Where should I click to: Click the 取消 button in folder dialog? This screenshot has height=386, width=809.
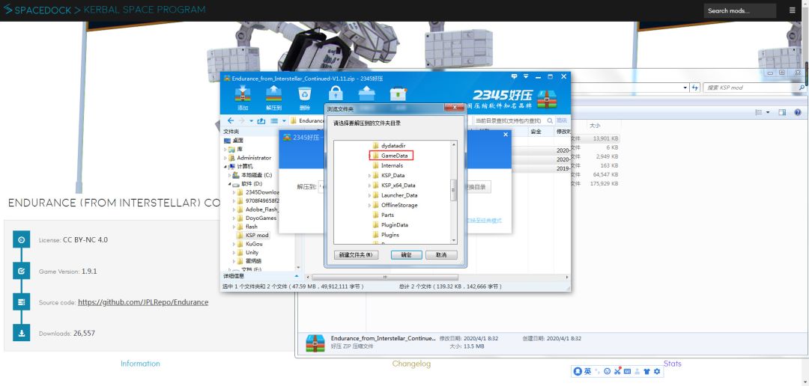441,254
